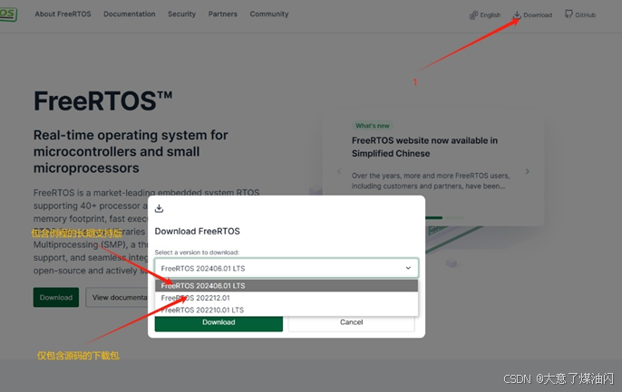Click green Download button in dialog
The width and height of the screenshot is (622, 392).
click(219, 322)
